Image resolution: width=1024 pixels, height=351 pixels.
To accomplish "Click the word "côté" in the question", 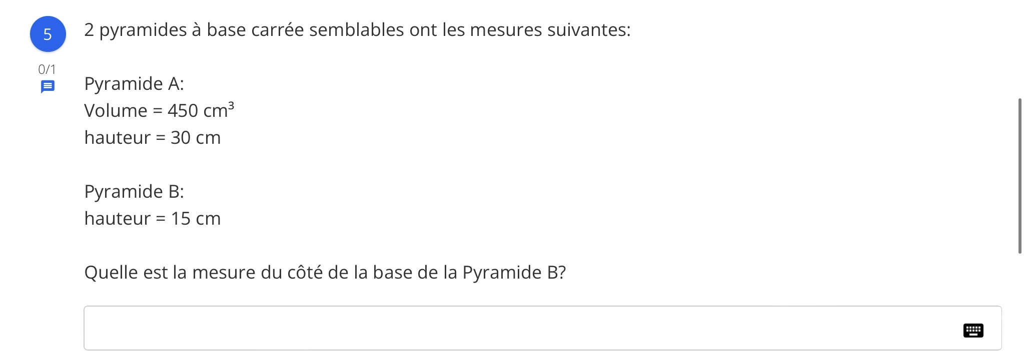I will click(305, 273).
